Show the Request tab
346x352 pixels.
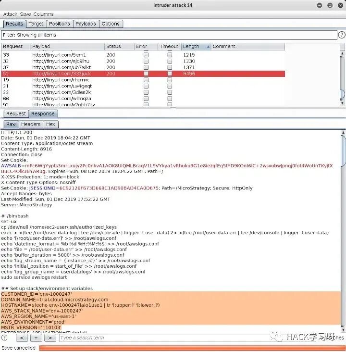coord(16,113)
